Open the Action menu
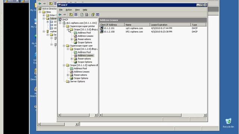This screenshot has width=239, height=134. pos(69,10)
